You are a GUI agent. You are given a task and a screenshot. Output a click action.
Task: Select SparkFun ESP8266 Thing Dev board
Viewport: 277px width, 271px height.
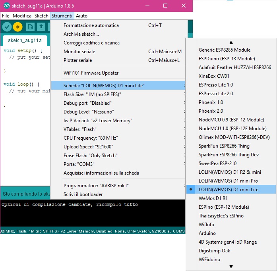(x=231, y=155)
